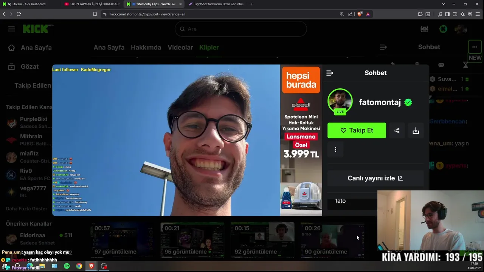Open OBS Studio from the taskbar
484x272 pixels.
coord(104,266)
